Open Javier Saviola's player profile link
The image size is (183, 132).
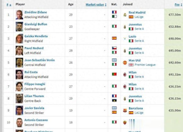click(x=34, y=108)
